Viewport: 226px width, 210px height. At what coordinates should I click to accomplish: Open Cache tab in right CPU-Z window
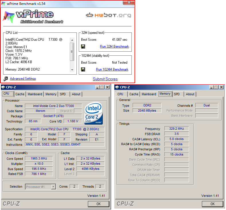tap(134, 94)
